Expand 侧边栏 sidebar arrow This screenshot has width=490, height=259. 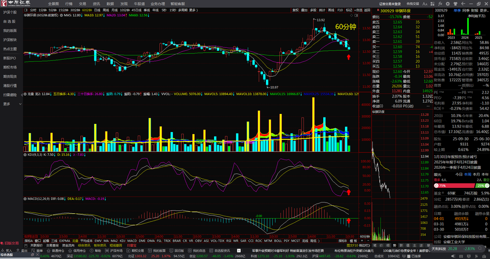[x=364, y=246]
